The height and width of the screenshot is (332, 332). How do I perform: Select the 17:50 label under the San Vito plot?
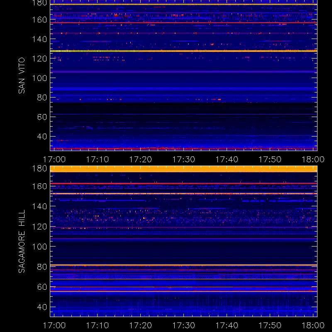(x=270, y=159)
